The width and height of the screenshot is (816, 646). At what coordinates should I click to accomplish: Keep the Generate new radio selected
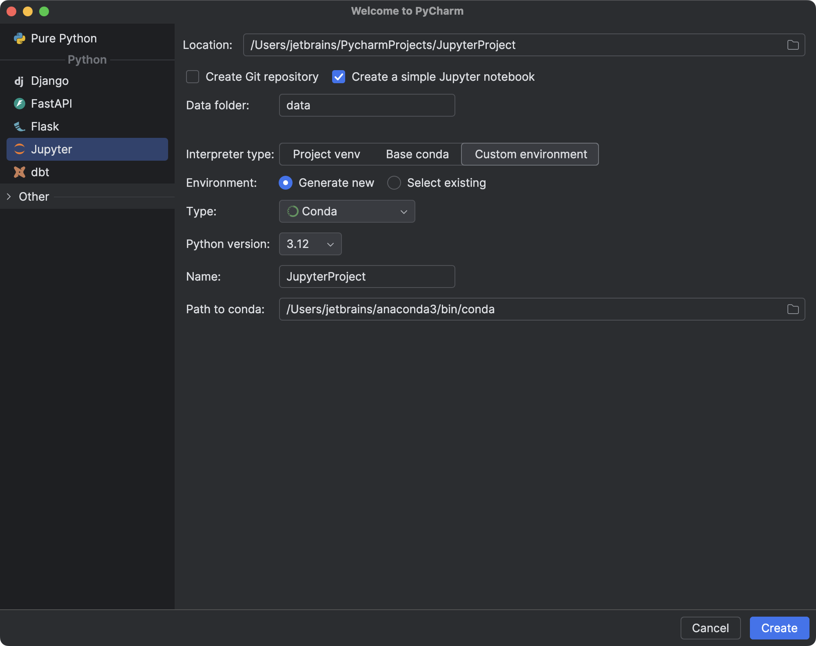286,183
